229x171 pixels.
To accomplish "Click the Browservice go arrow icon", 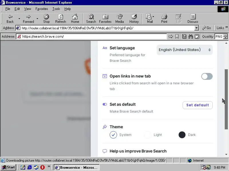I will [x=171, y=36].
